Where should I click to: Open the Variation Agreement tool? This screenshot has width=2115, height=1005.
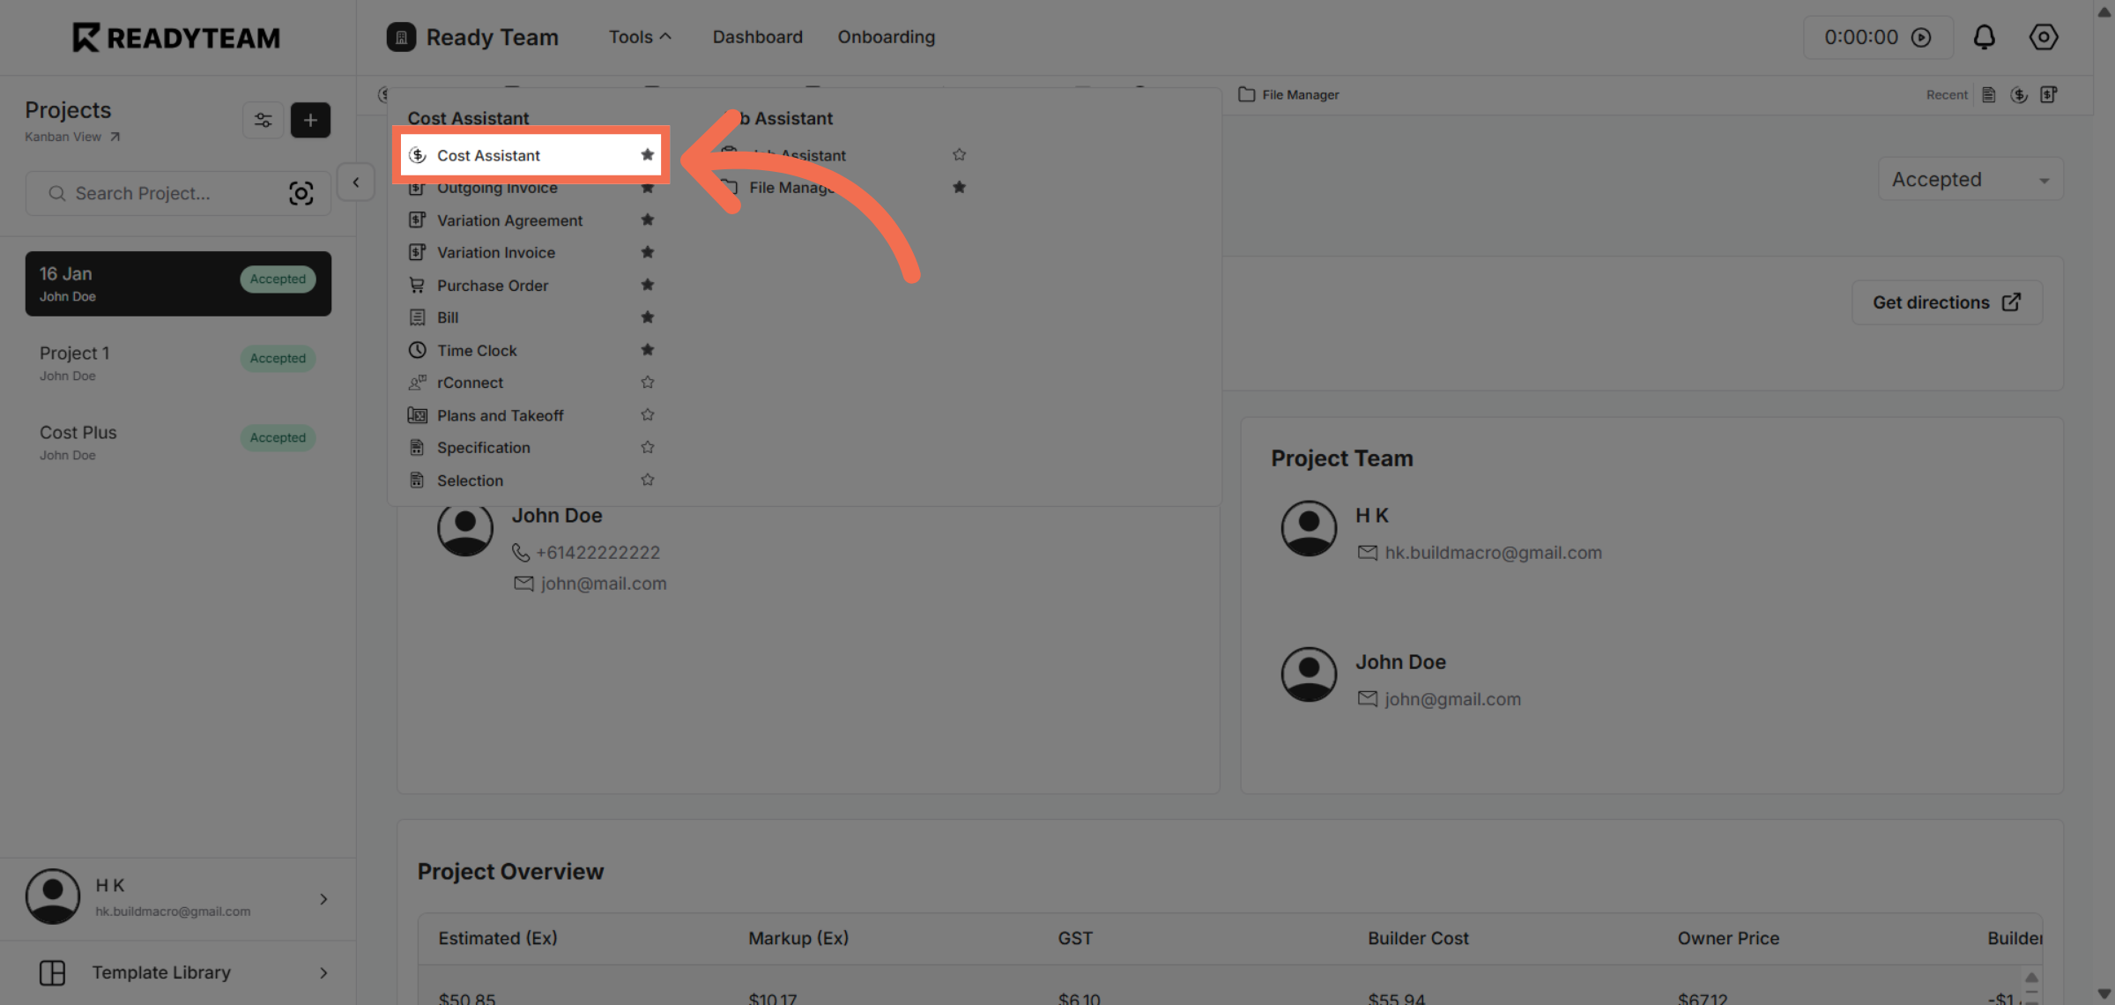509,220
